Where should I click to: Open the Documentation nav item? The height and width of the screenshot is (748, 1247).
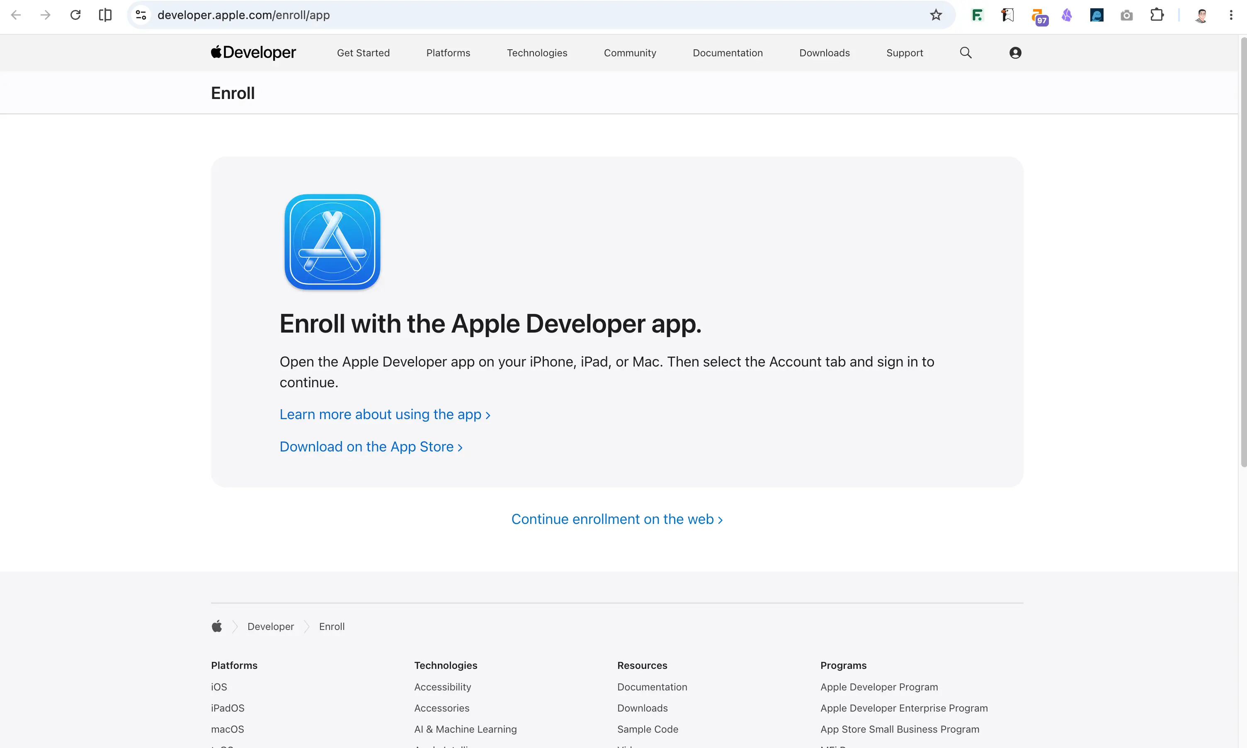tap(728, 53)
